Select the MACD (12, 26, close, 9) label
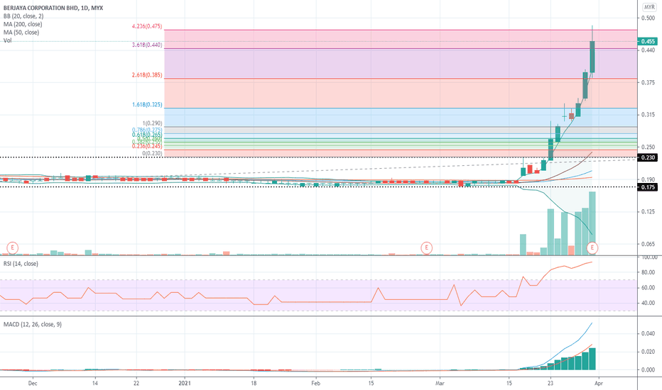Screen dimensions: 662x390 (33, 324)
